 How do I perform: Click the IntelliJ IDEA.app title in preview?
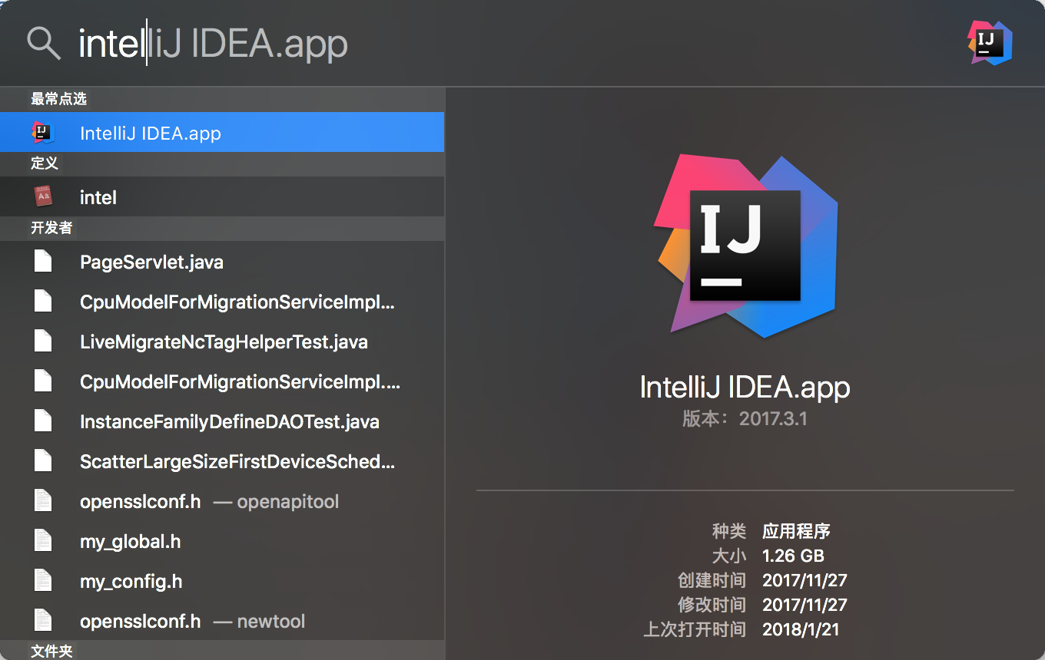pyautogui.click(x=745, y=387)
